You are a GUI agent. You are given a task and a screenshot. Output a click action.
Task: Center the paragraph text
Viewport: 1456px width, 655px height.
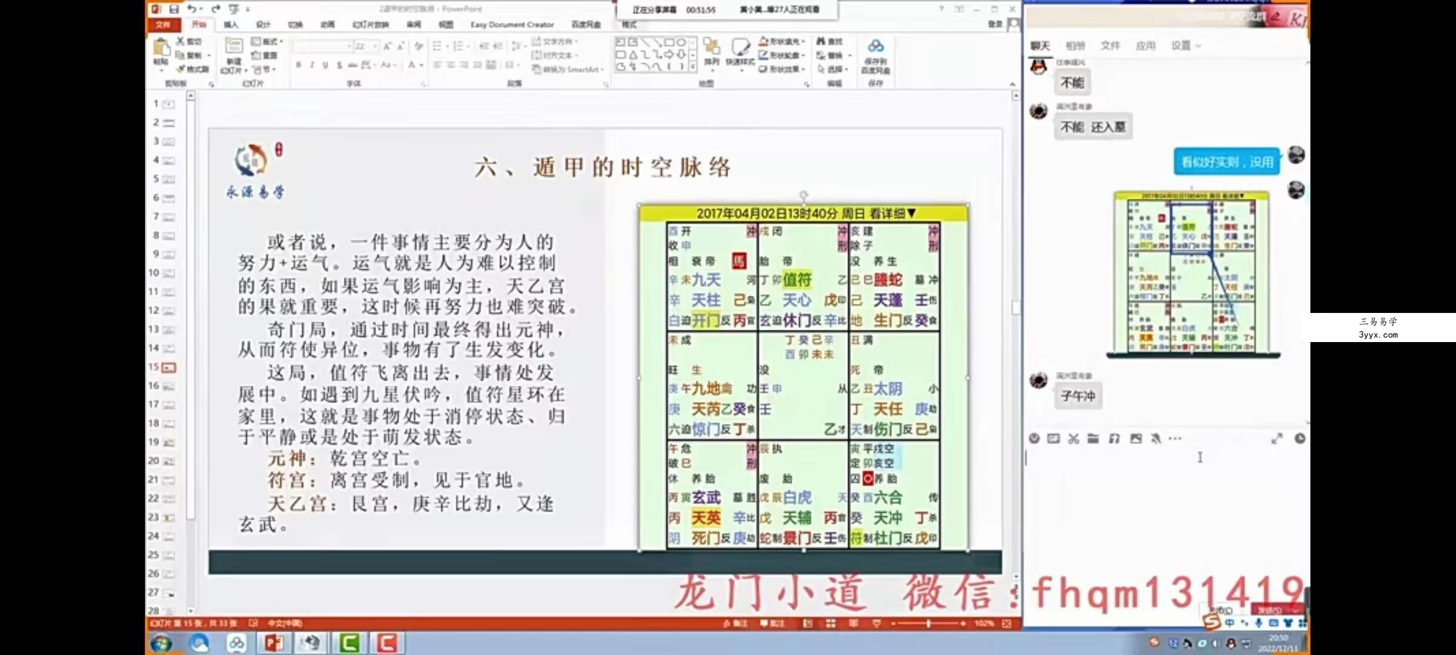451,65
